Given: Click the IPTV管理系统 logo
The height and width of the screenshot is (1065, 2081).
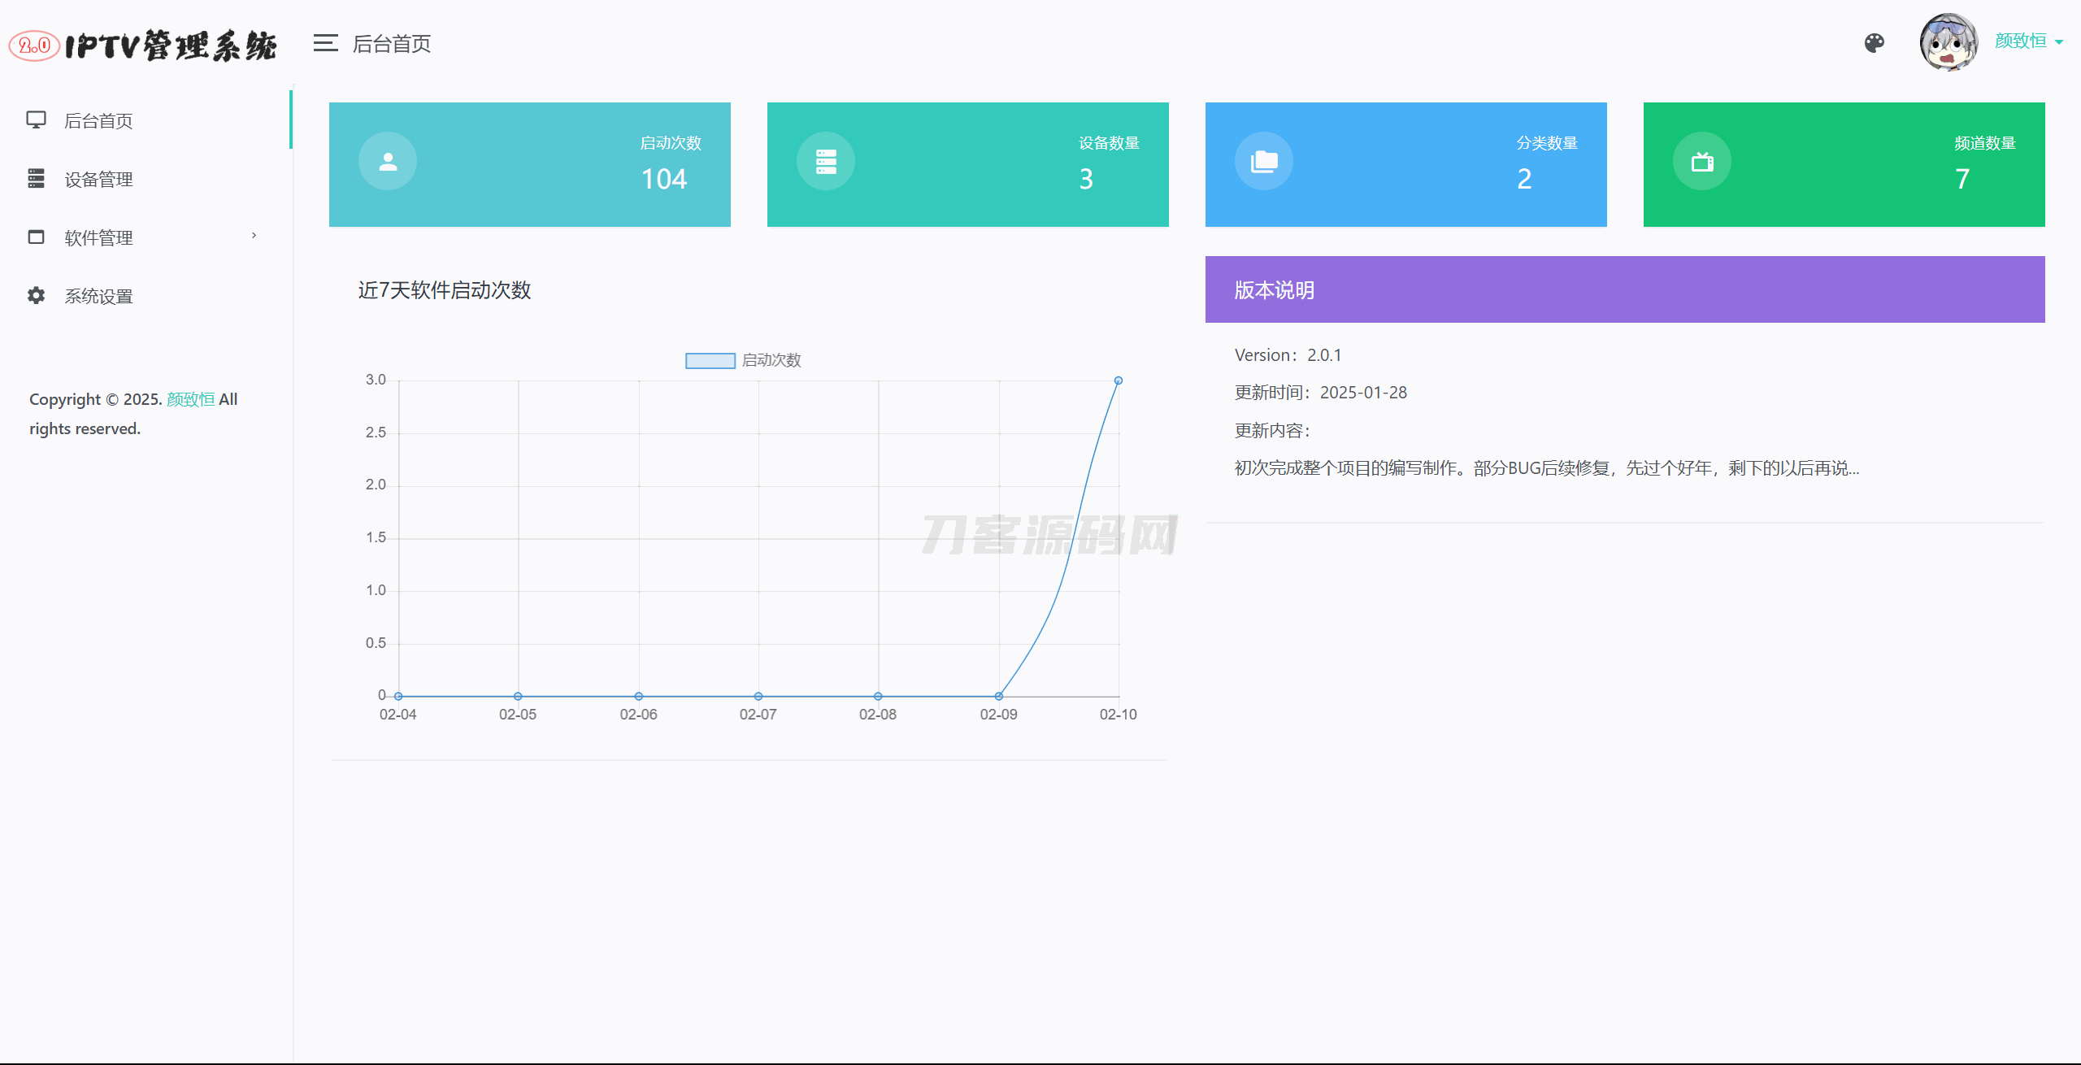Looking at the screenshot, I should pyautogui.click(x=144, y=46).
